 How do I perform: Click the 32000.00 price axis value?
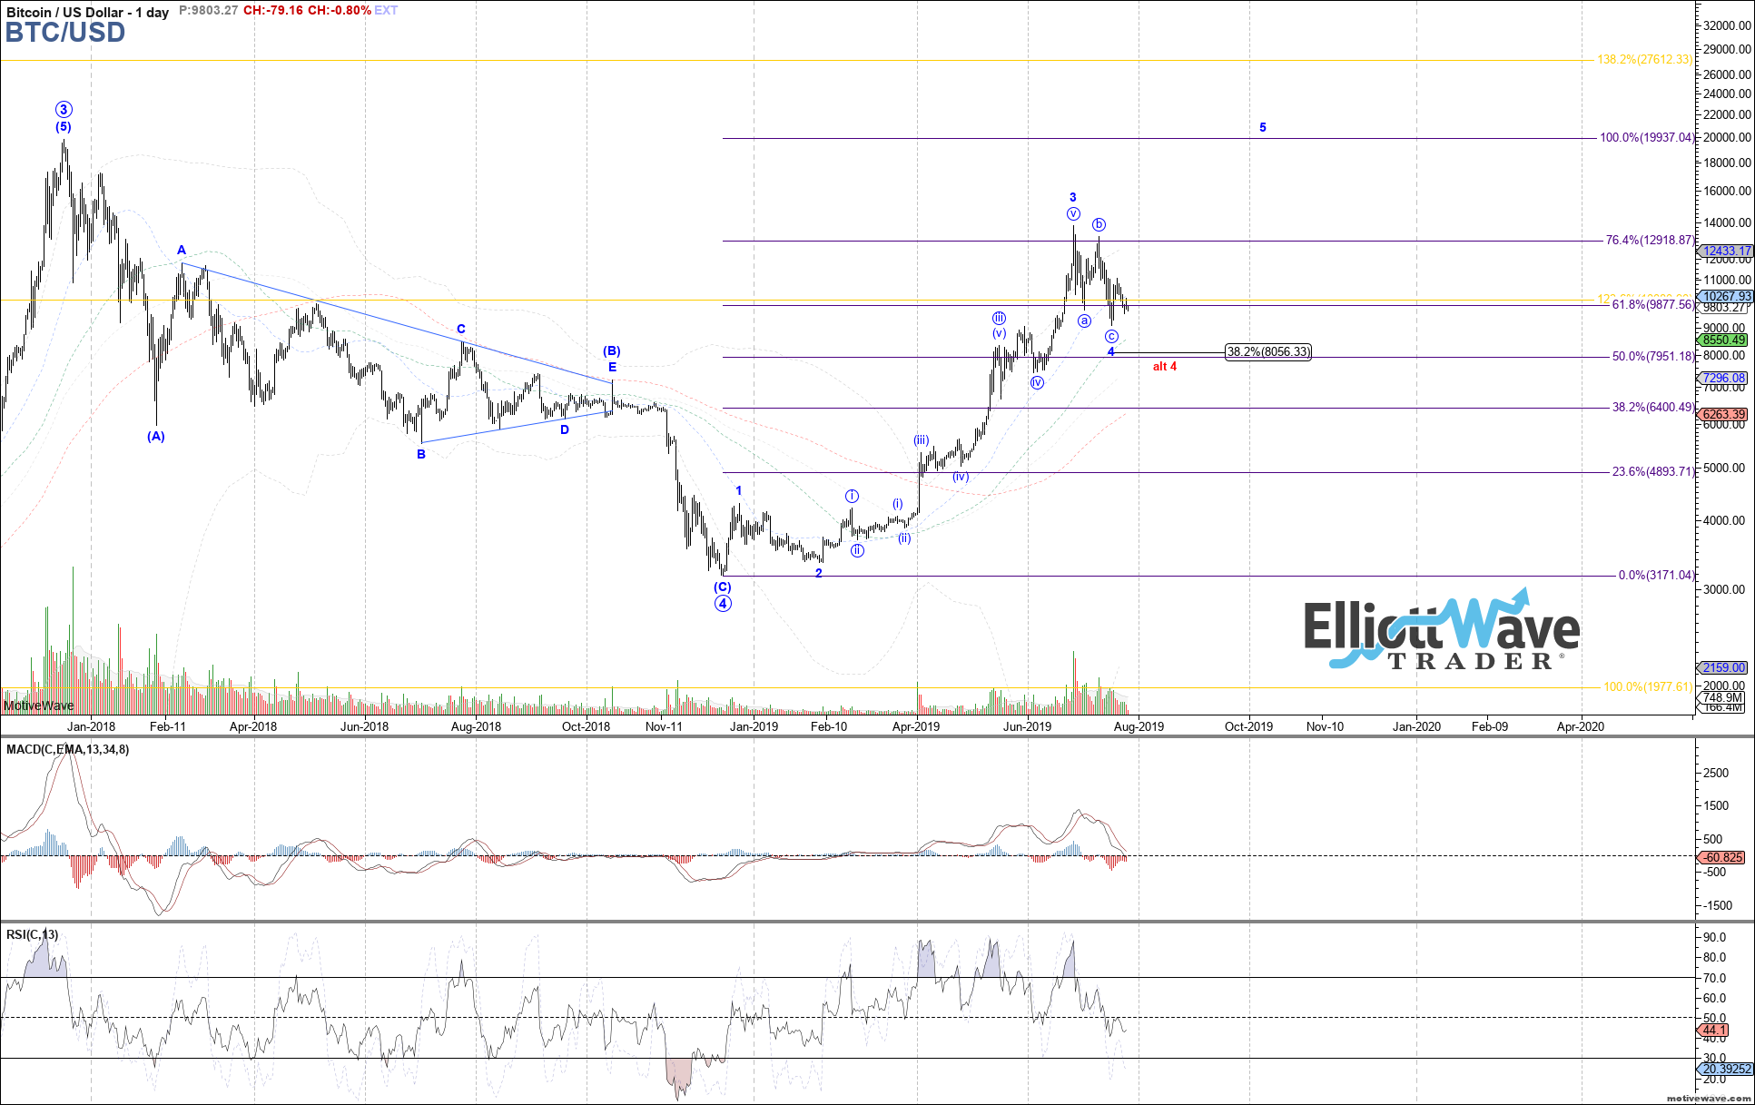pyautogui.click(x=1728, y=26)
